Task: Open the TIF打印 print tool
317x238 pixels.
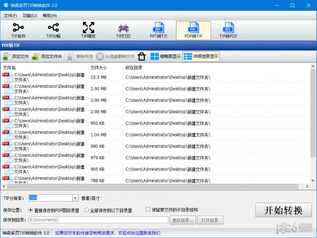Action: coord(123,30)
